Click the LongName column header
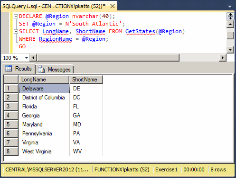Screen dimensions: 236x178 (44, 80)
